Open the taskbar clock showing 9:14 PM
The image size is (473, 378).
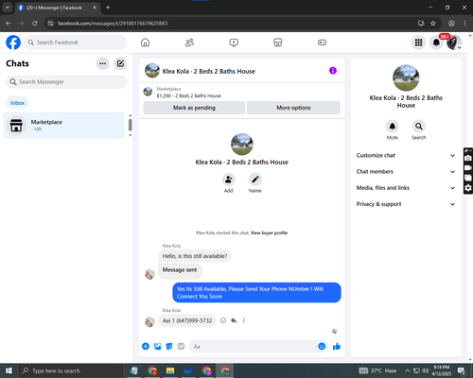click(442, 370)
